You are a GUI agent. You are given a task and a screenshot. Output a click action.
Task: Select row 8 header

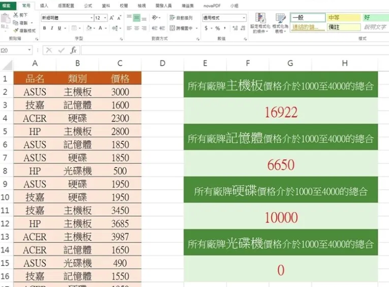(x=5, y=171)
